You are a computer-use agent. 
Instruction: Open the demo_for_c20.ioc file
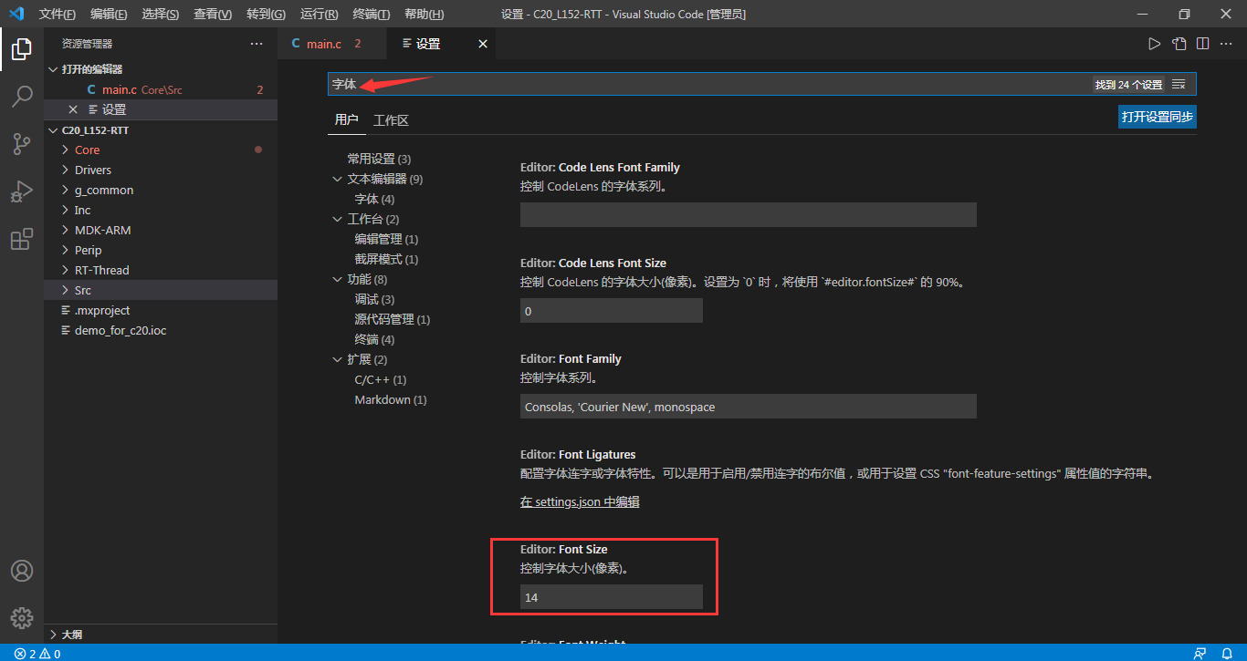[161, 330]
